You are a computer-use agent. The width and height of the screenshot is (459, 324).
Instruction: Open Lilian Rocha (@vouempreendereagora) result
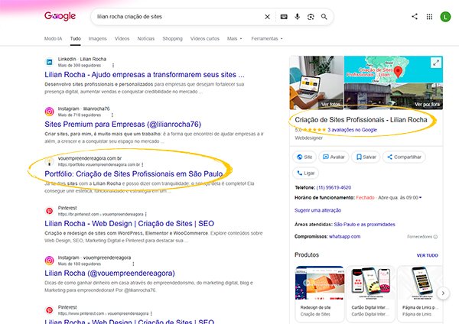click(109, 274)
